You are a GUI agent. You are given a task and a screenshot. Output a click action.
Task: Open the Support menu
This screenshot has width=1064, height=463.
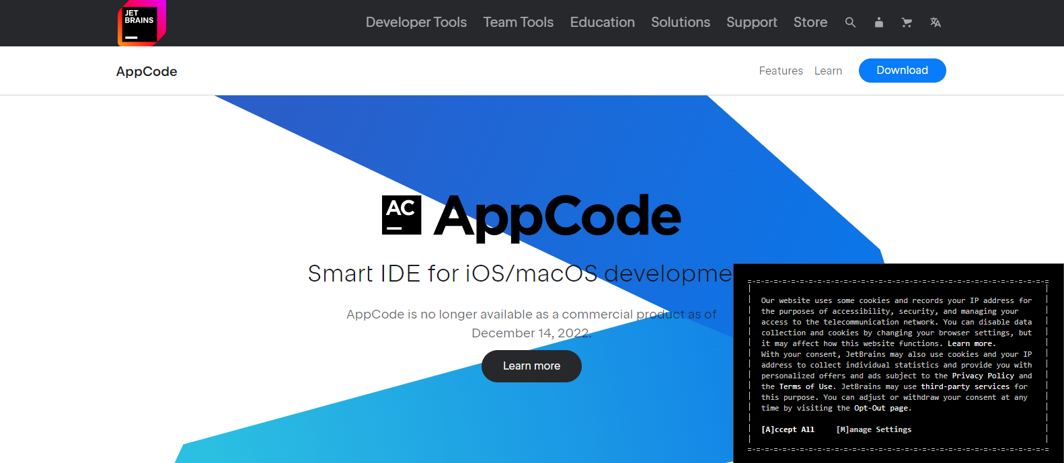751,22
